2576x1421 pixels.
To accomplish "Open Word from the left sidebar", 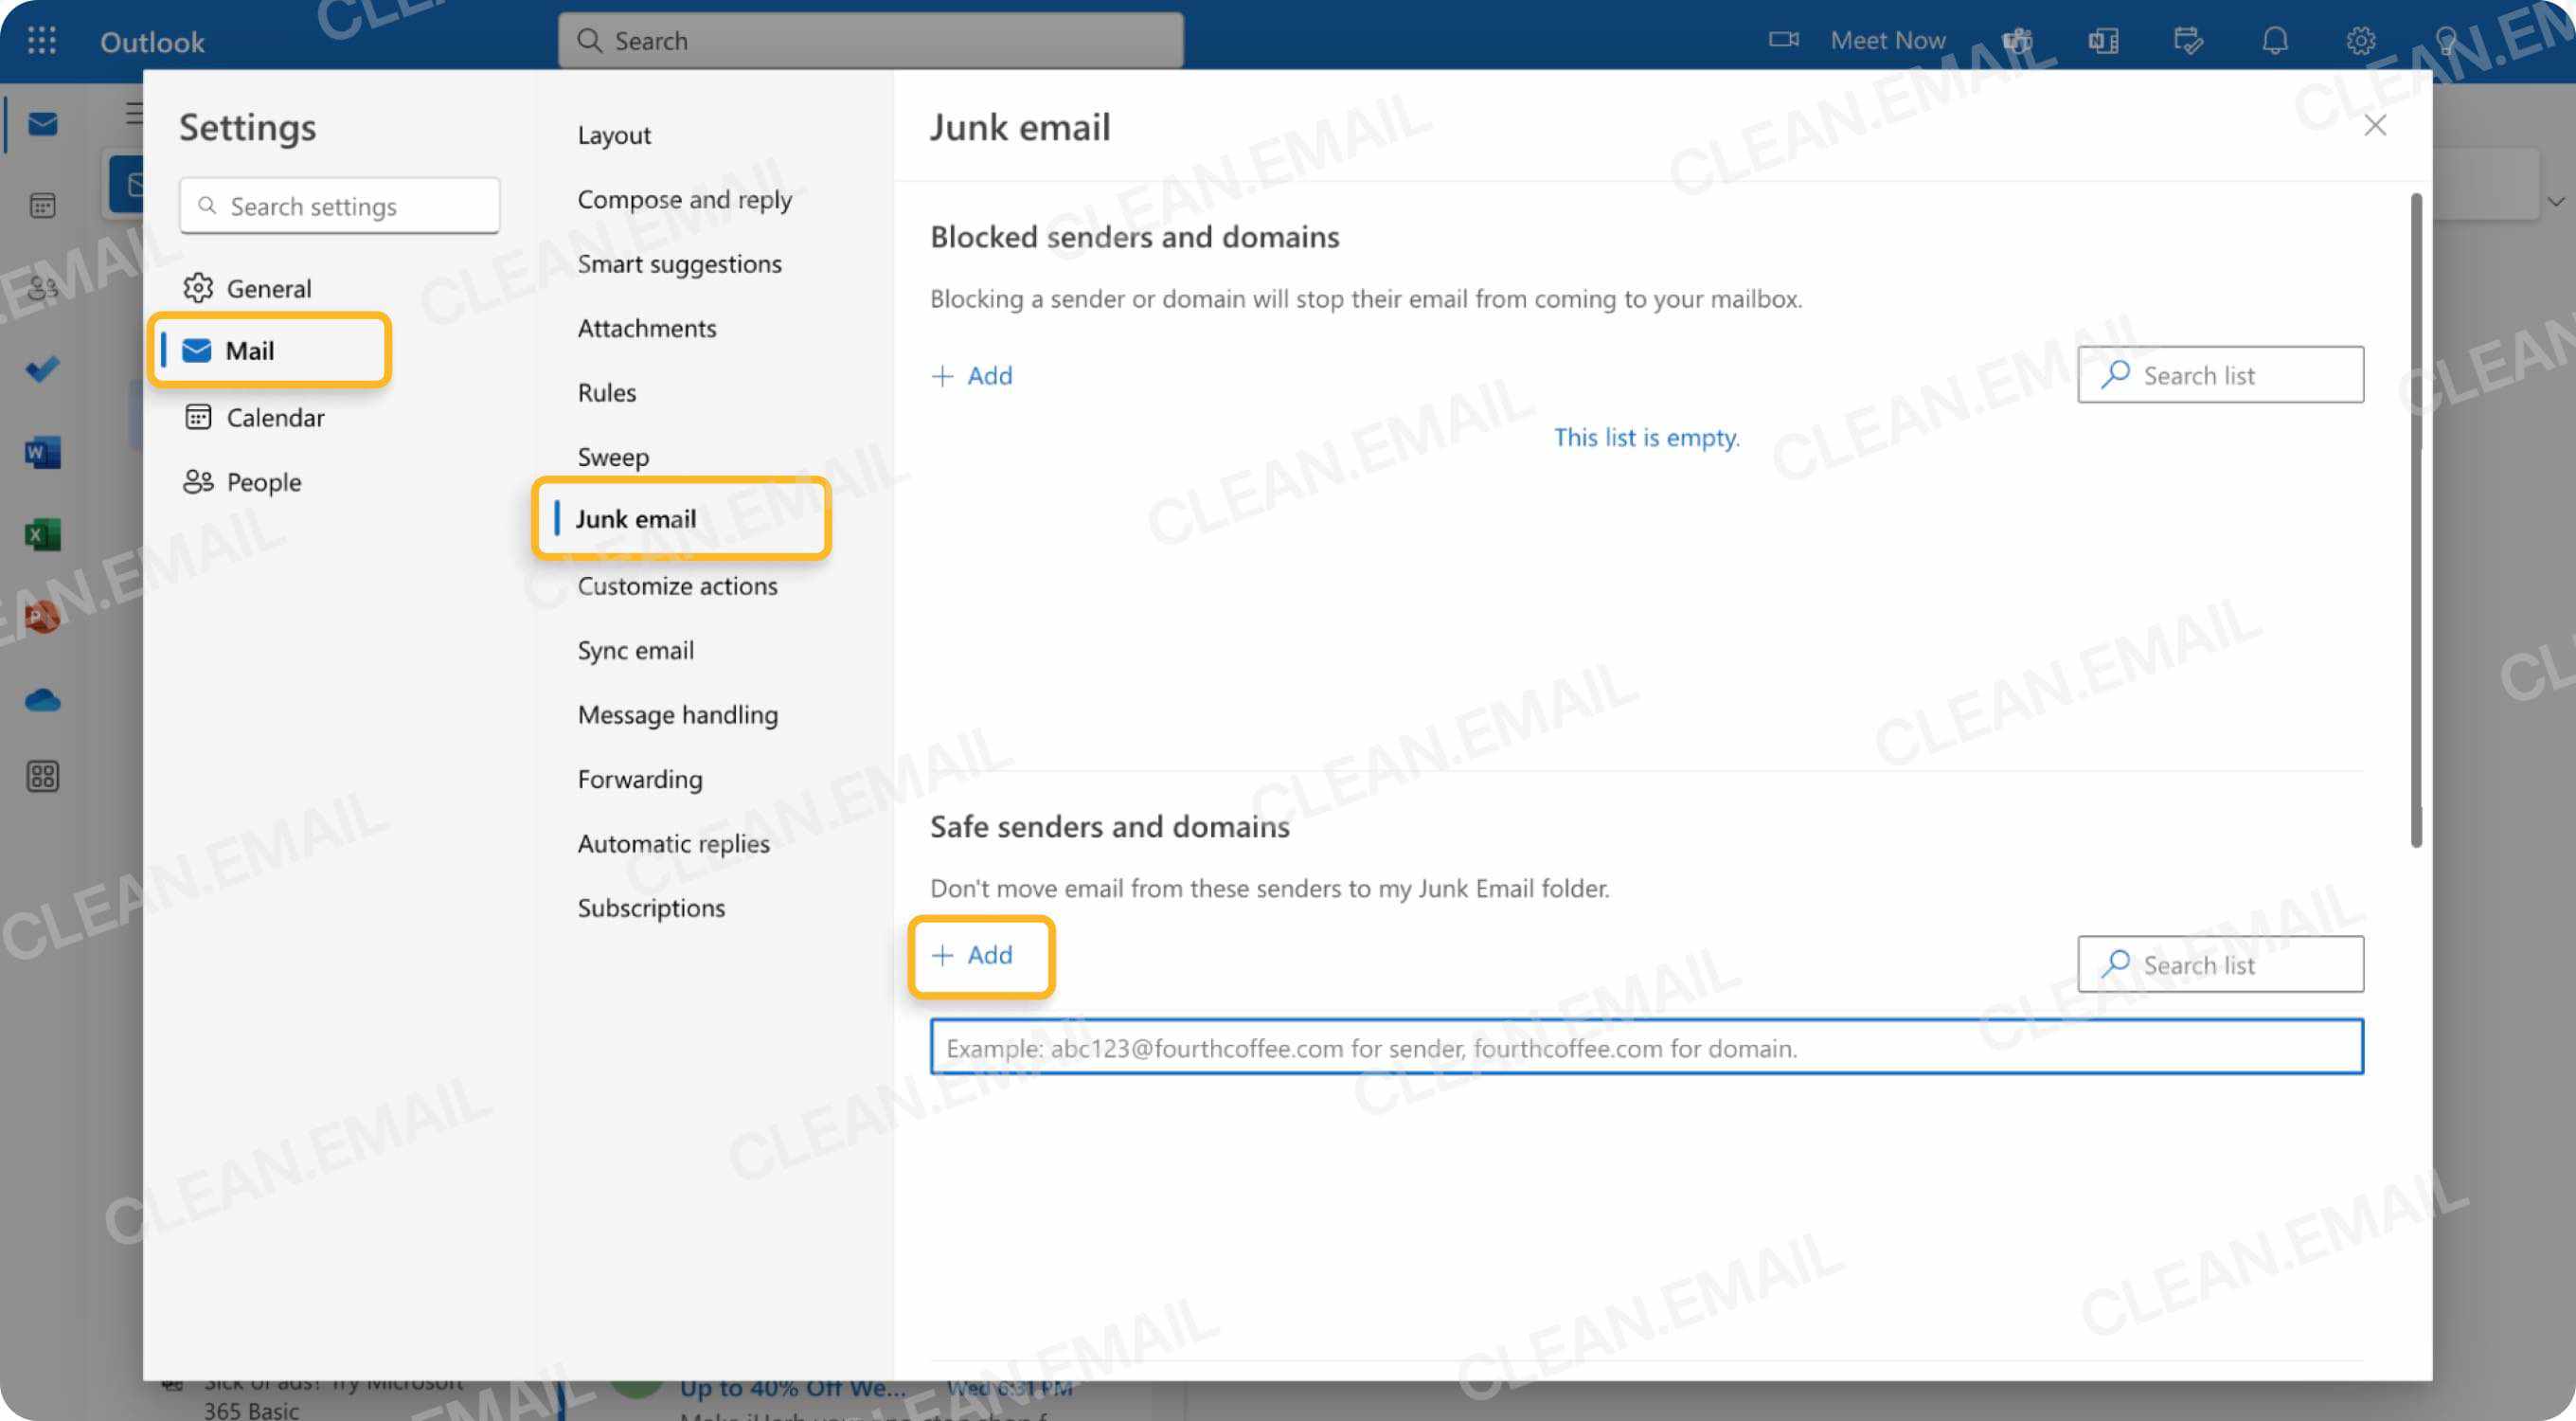I will tap(40, 451).
